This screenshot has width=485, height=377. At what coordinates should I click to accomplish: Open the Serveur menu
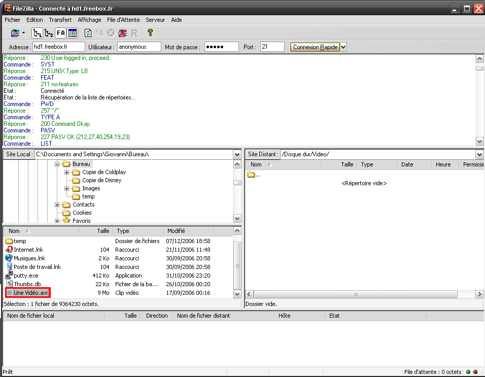click(x=155, y=20)
